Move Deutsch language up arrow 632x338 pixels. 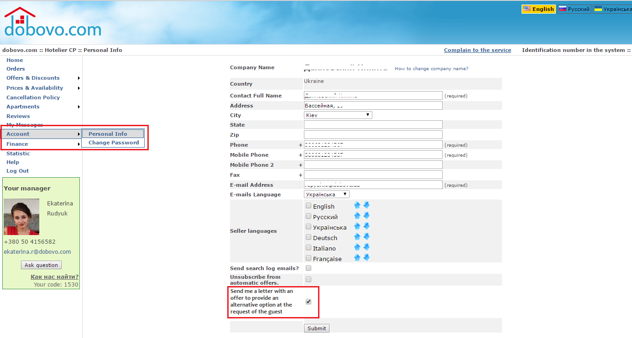[357, 237]
